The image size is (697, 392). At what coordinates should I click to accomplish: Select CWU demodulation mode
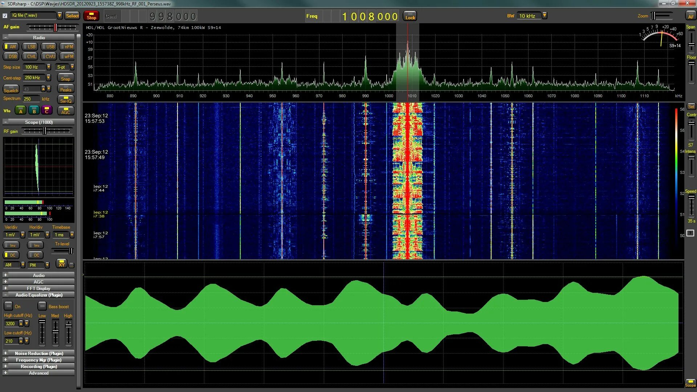49,56
